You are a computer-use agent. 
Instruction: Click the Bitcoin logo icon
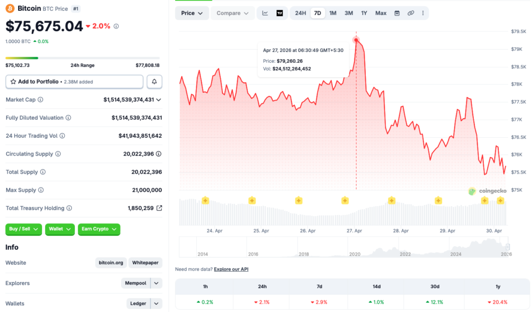[10, 8]
